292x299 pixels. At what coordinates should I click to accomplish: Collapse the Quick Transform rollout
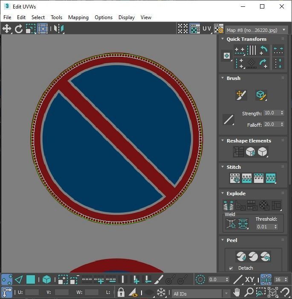pyautogui.click(x=223, y=39)
